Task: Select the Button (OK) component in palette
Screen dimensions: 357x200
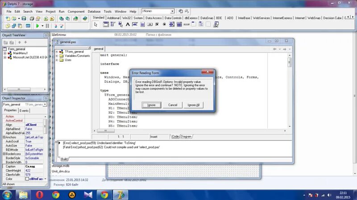Action: click(150, 24)
